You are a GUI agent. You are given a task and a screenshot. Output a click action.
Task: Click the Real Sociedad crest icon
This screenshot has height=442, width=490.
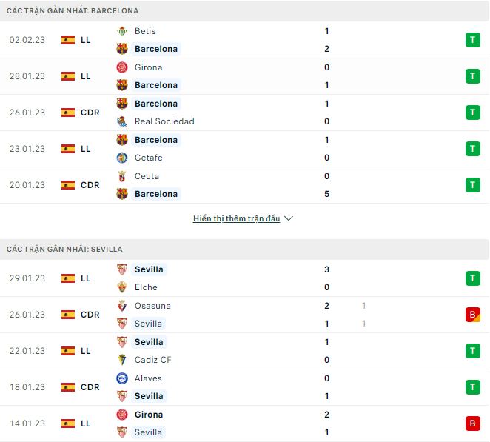pos(122,121)
